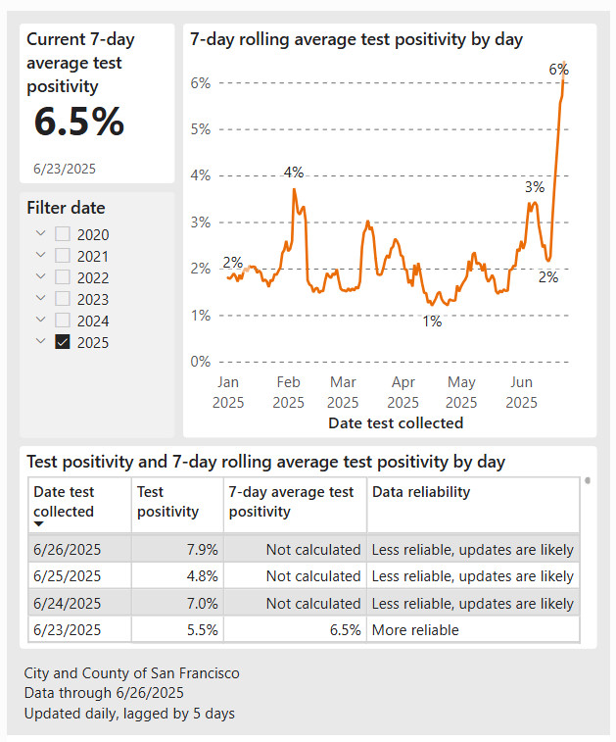This screenshot has height=742, width=616.
Task: Select the 6/26/2025 table row
Action: 304,549
